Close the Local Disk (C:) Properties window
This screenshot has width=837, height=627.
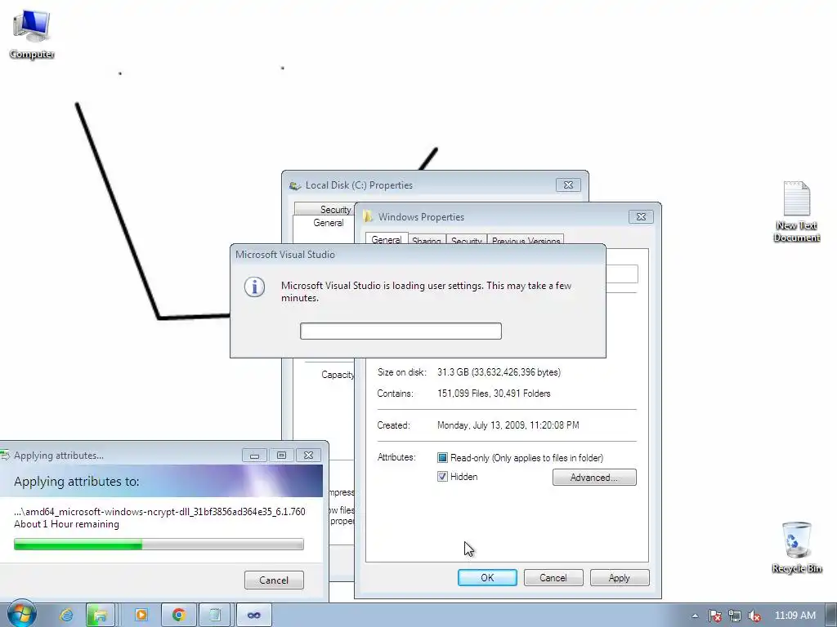click(x=569, y=185)
